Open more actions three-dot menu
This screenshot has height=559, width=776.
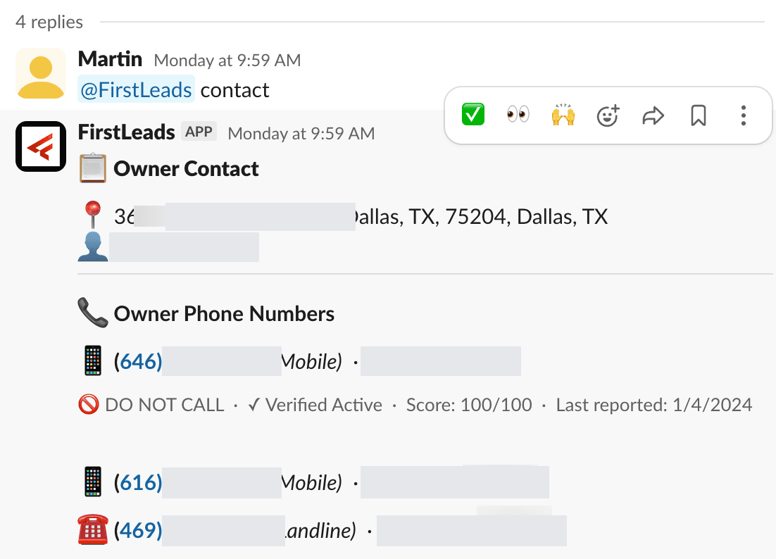point(744,115)
